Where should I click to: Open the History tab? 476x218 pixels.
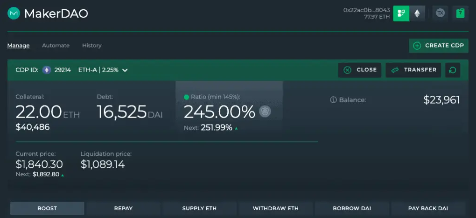91,46
